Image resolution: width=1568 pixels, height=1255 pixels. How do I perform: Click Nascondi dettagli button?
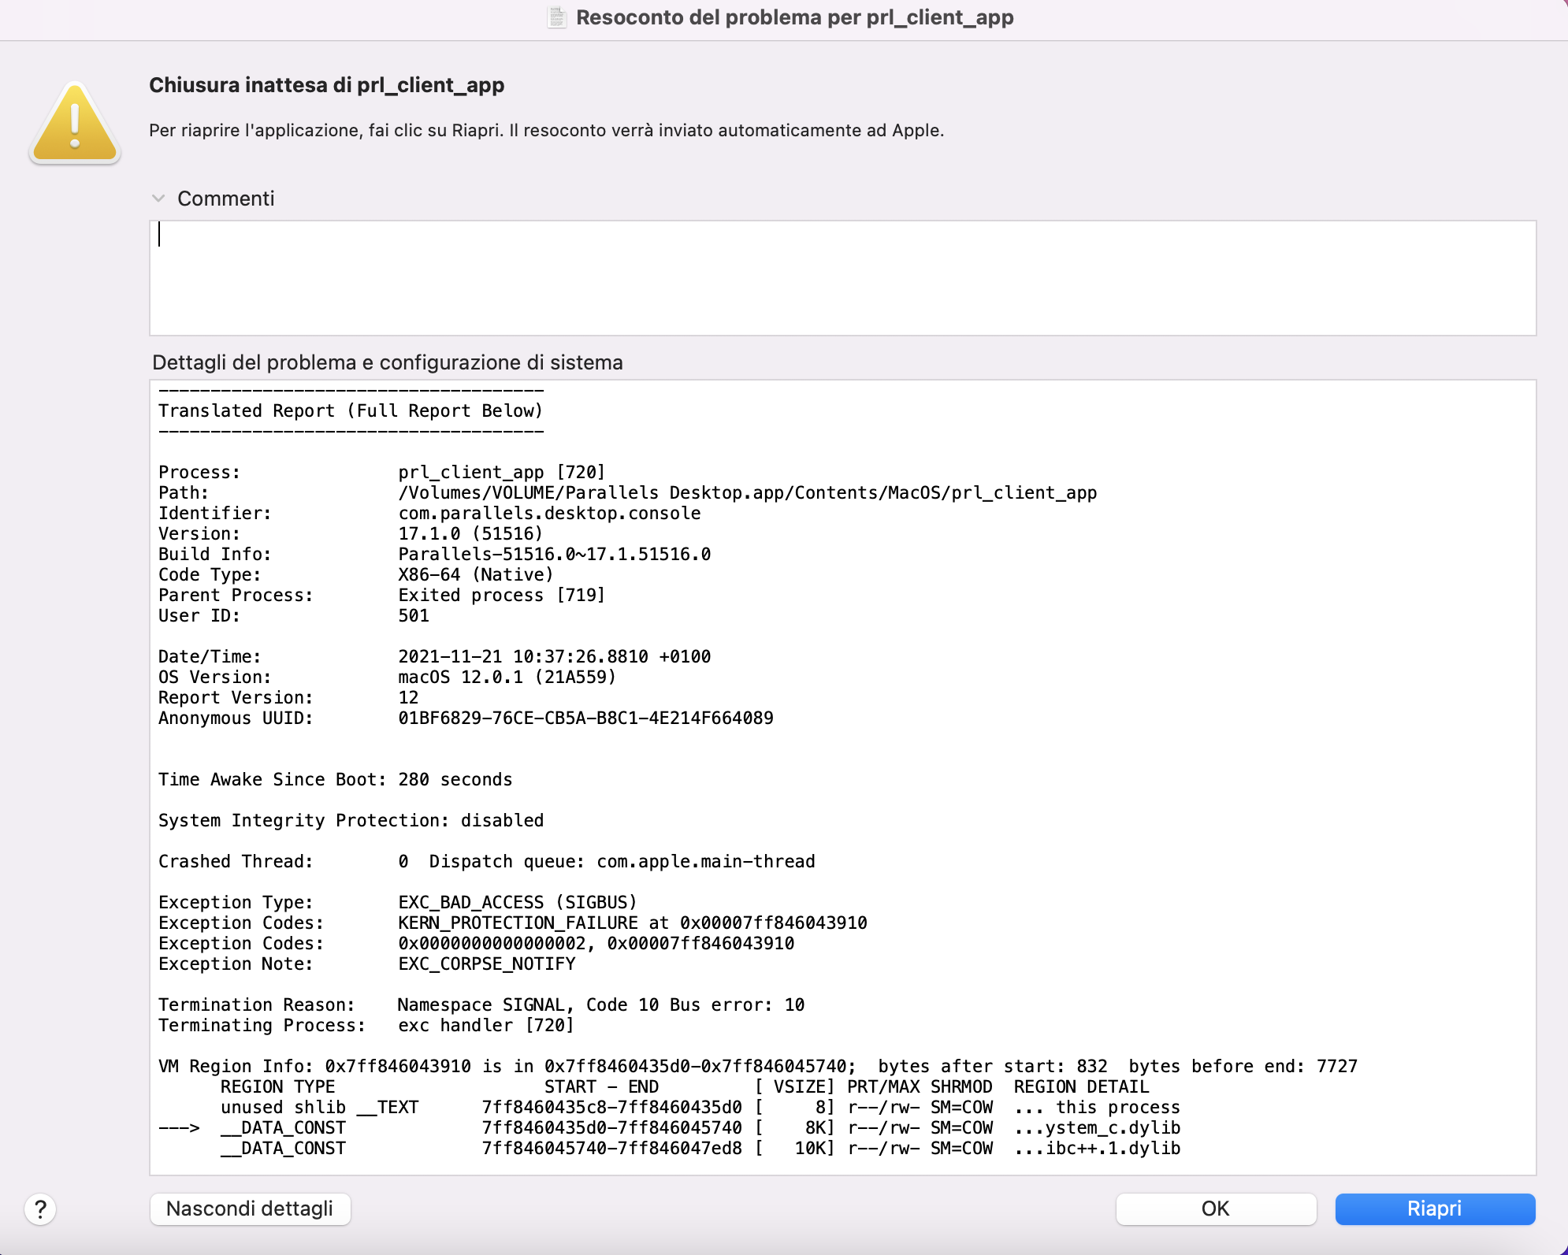[x=250, y=1209]
